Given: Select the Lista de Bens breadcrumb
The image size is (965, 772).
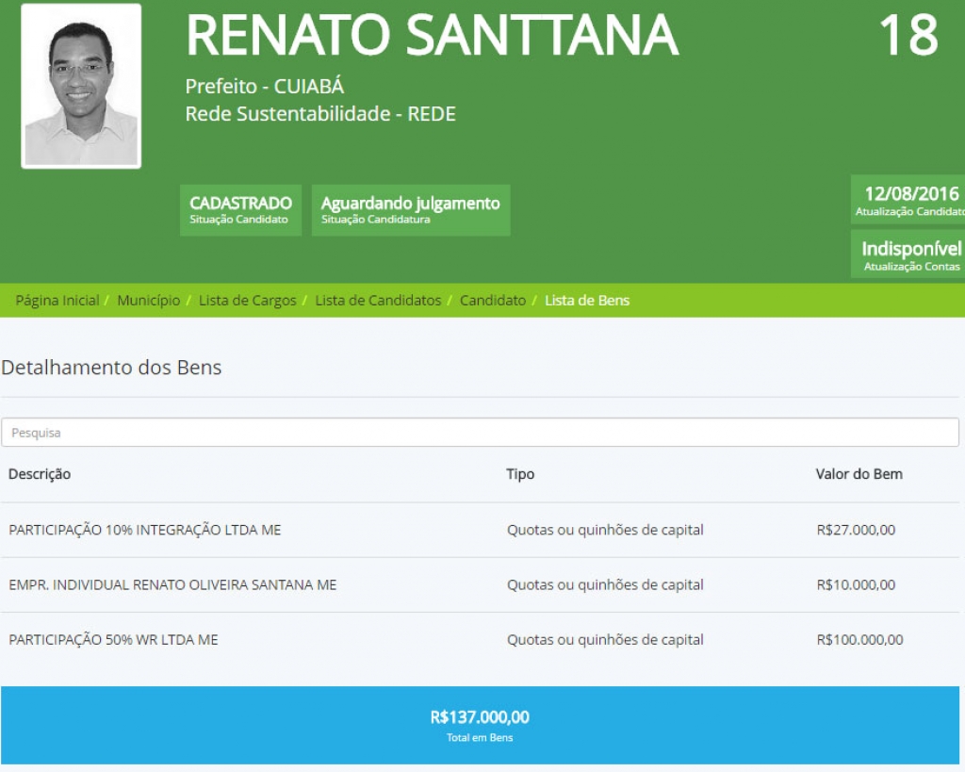Looking at the screenshot, I should coord(587,301).
